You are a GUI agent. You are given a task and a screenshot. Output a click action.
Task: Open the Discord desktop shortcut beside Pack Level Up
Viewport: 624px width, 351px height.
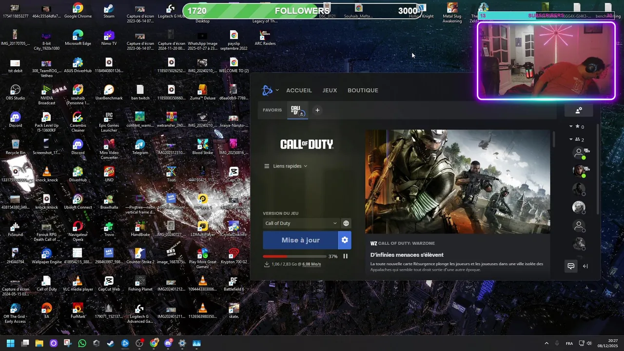click(x=16, y=120)
